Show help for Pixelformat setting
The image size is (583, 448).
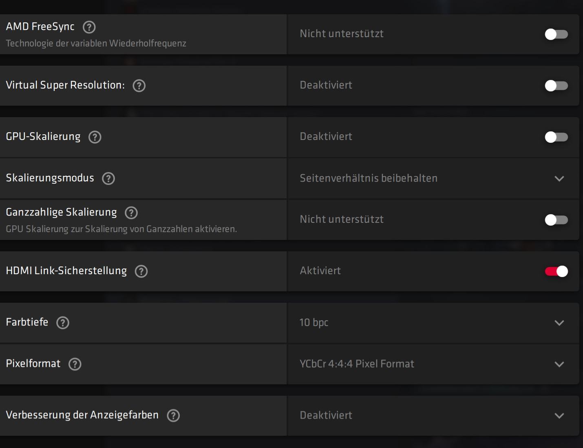pyautogui.click(x=75, y=364)
